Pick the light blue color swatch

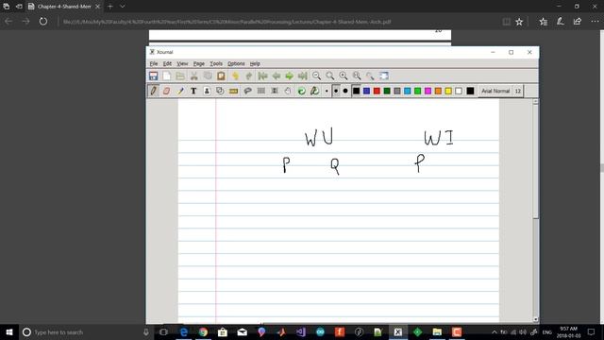point(407,91)
